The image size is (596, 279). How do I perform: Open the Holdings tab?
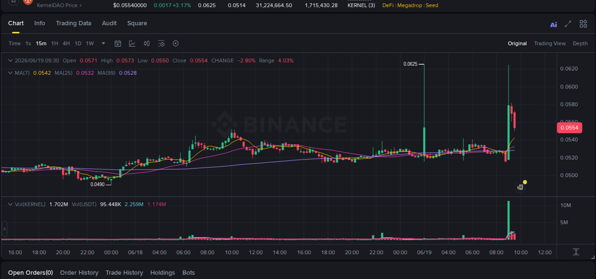[163, 273]
